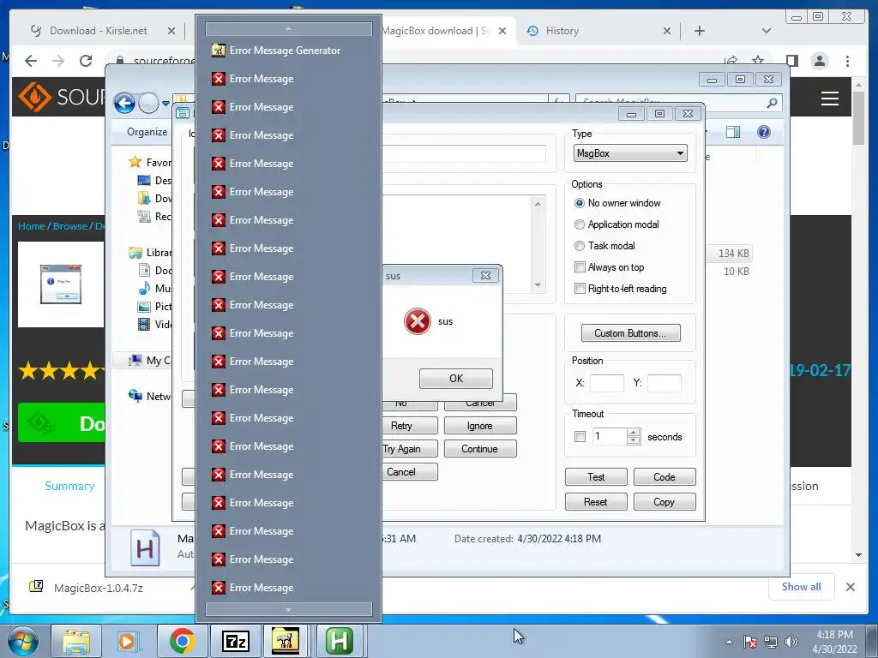Toggle the Timeout checkbox
This screenshot has width=878, height=658.
580,436
